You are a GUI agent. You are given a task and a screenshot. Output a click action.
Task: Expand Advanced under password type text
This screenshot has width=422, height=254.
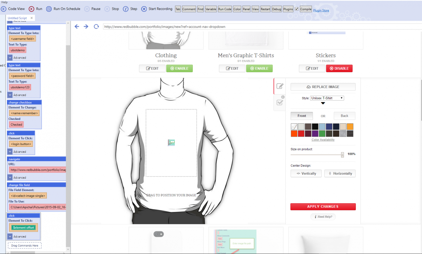(10, 95)
